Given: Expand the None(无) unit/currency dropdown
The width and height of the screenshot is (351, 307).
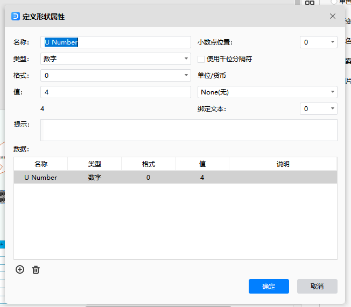Looking at the screenshot, I should coord(267,92).
